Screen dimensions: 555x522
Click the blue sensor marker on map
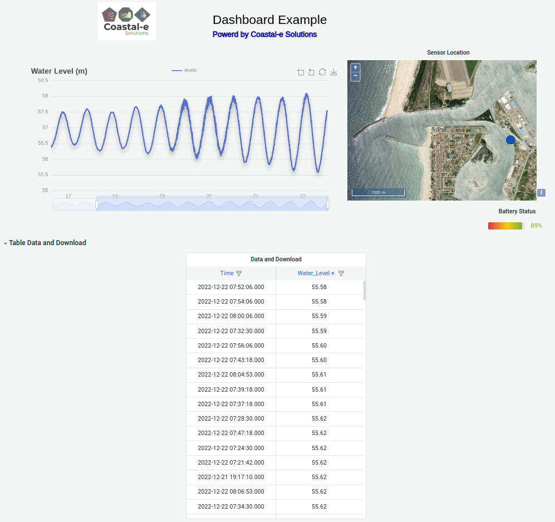510,140
